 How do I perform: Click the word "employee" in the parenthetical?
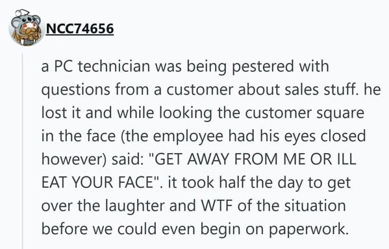pos(188,137)
